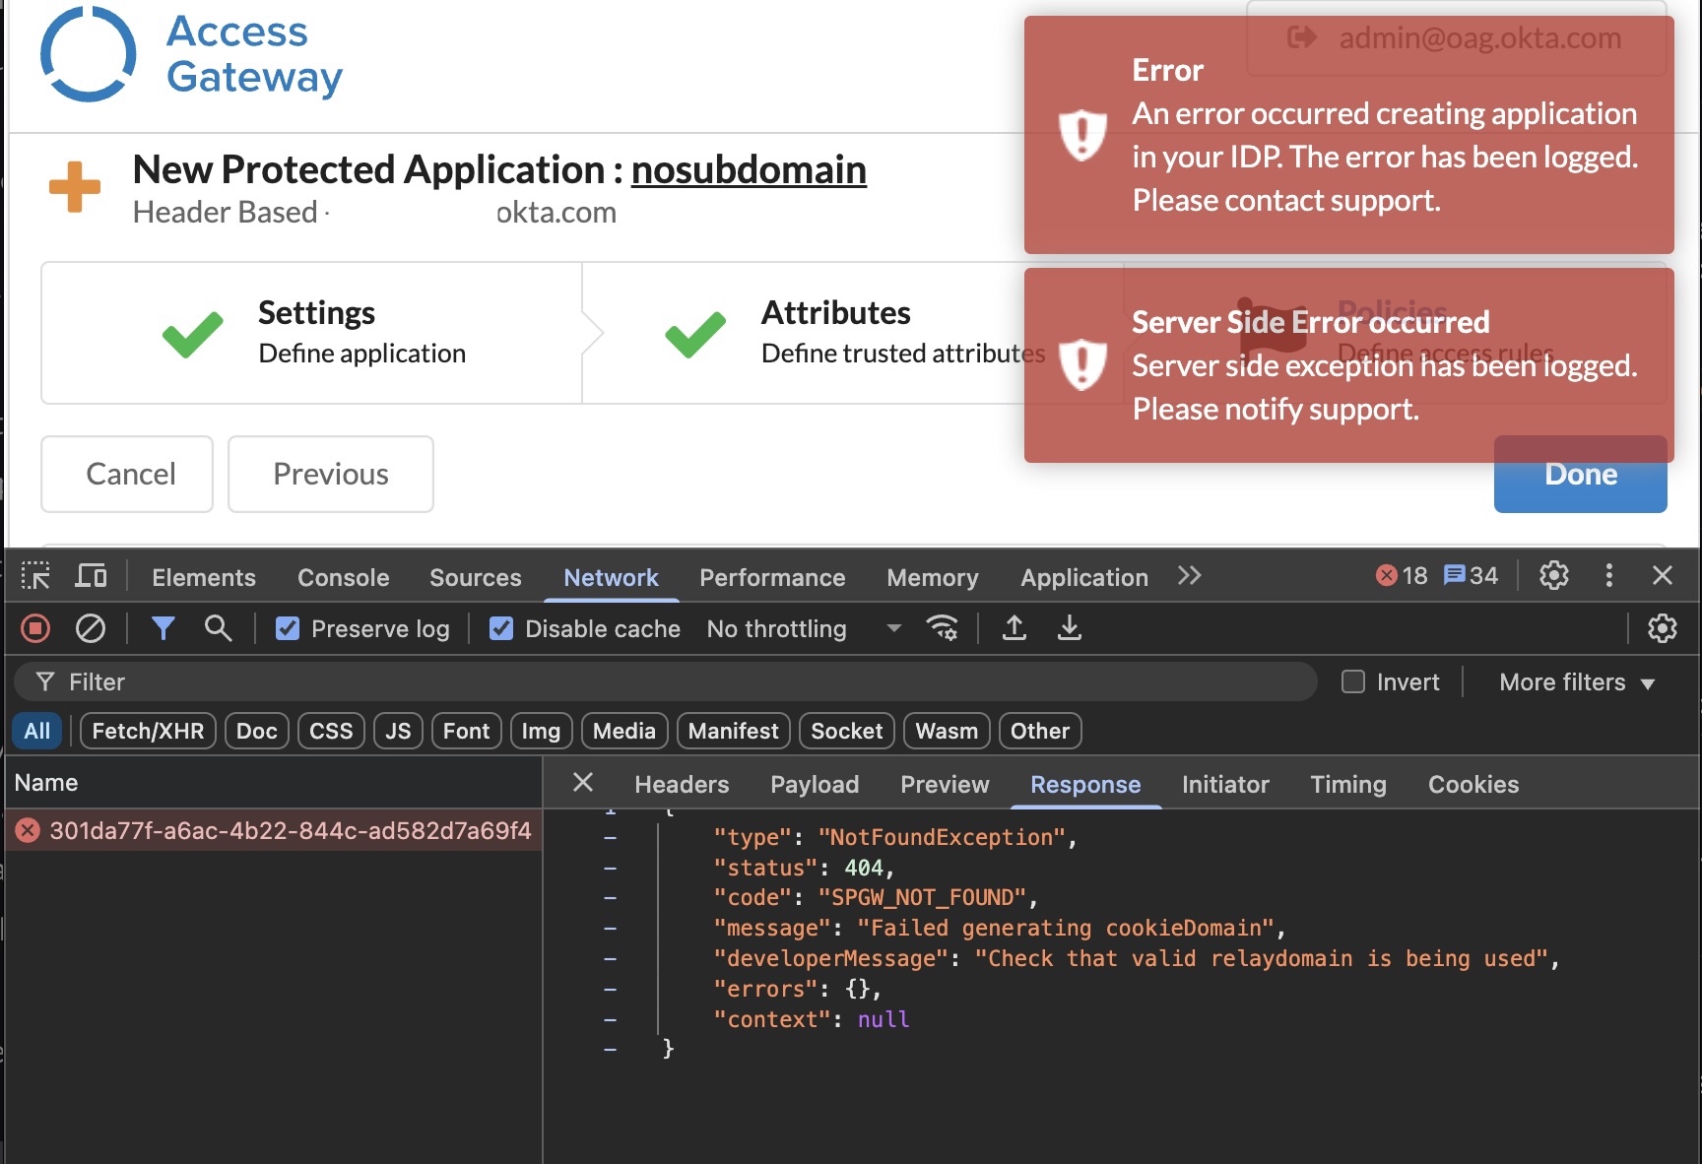Click the Error notification shield icon
1702x1164 pixels.
[1082, 135]
